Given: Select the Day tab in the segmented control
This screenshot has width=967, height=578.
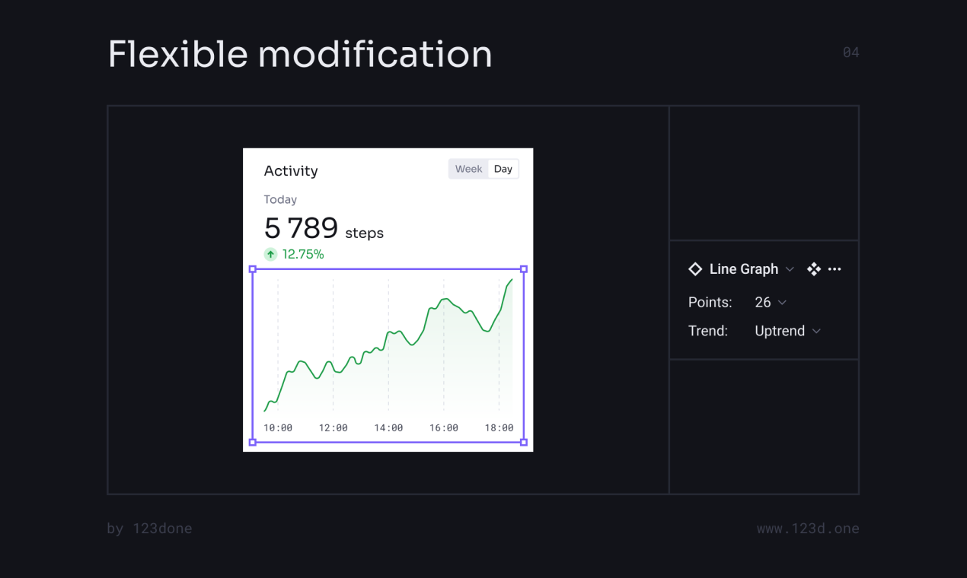Looking at the screenshot, I should point(503,168).
